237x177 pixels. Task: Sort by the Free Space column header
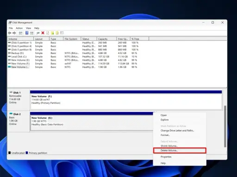point(124,39)
